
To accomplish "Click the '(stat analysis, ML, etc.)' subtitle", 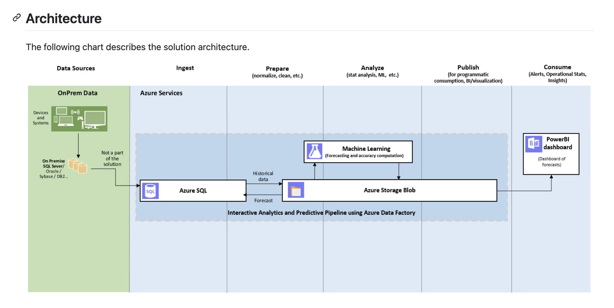I will coord(373,75).
